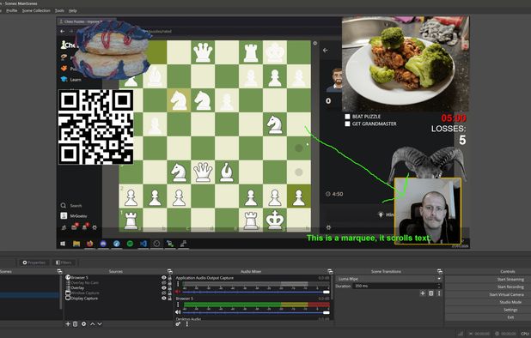This screenshot has height=338, width=531.
Task: Open Advanced Audio Properties gear
Action: (178, 323)
